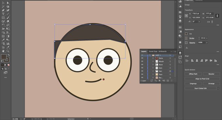Select the Magic Wand tool

(x=3, y=7)
